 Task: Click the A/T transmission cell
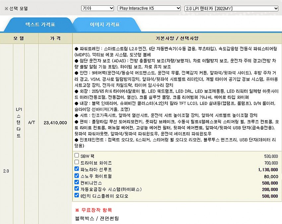tap(32, 122)
